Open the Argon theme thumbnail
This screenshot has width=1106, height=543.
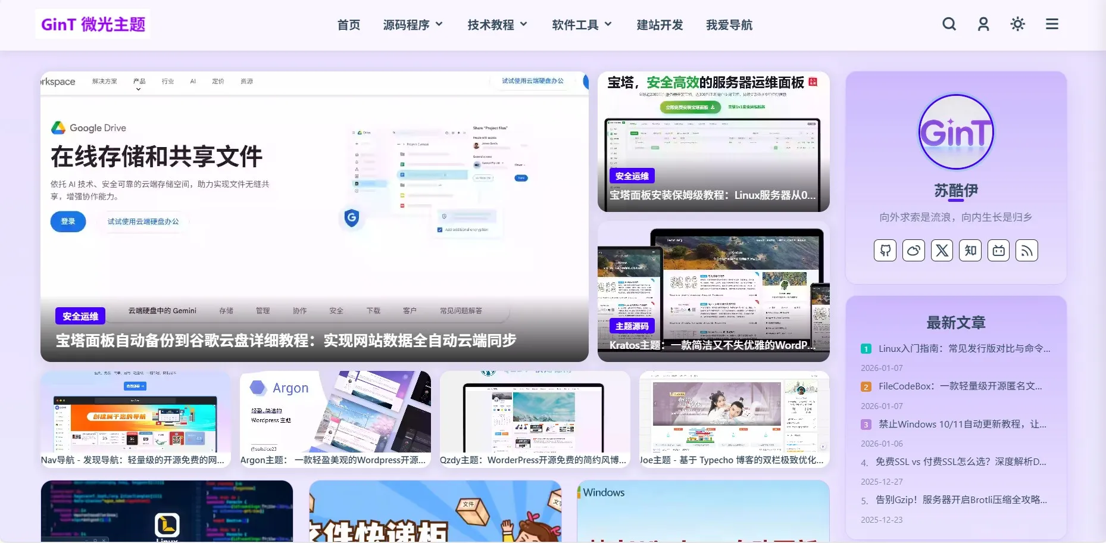[x=335, y=411]
